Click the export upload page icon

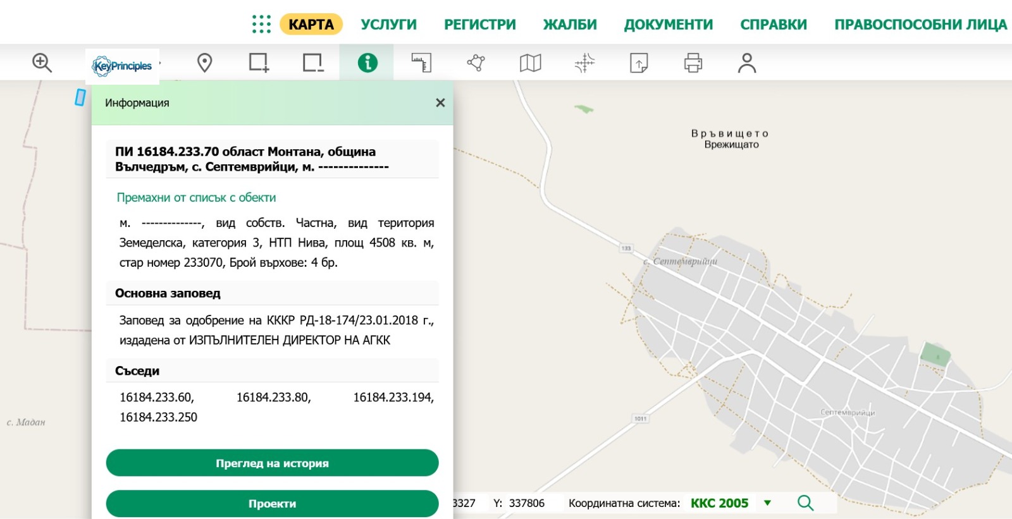(639, 63)
